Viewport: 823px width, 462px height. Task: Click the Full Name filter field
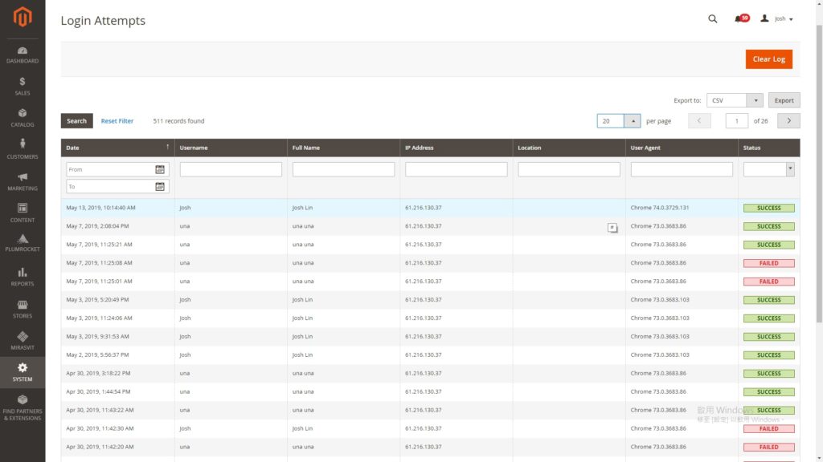point(343,169)
